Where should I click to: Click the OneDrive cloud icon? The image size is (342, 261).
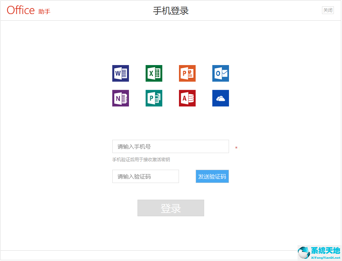(x=220, y=98)
